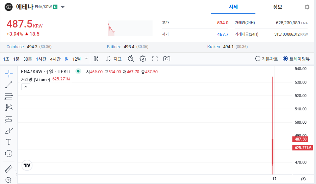
Task: Click the TradingView logo button
Action: coord(27,165)
